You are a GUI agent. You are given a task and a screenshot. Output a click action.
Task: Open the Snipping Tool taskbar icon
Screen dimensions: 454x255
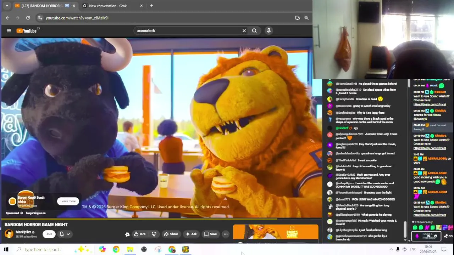pyautogui.click(x=158, y=249)
